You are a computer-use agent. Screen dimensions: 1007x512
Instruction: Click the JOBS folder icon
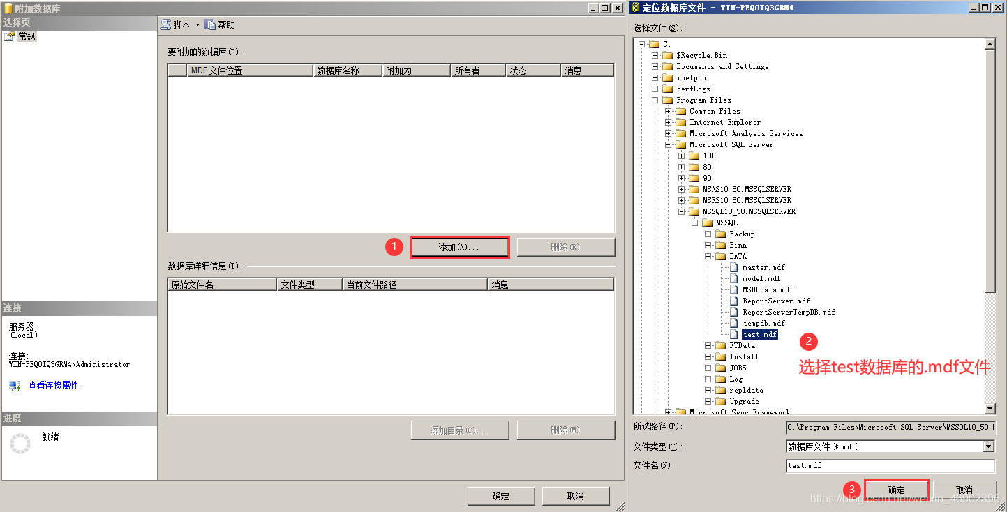720,368
